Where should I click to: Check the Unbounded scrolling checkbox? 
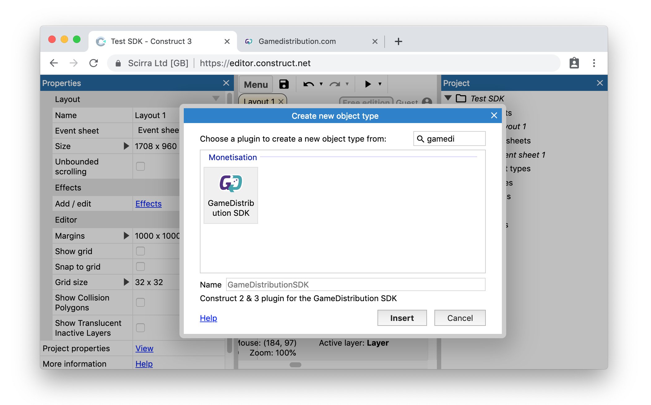(140, 166)
